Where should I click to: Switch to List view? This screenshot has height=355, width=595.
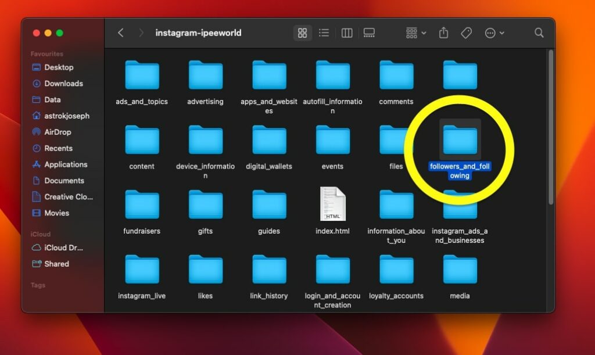coord(324,33)
